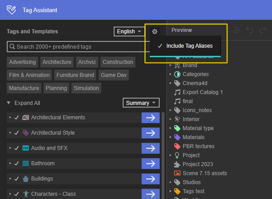Expand the Bathroom row

[10, 163]
